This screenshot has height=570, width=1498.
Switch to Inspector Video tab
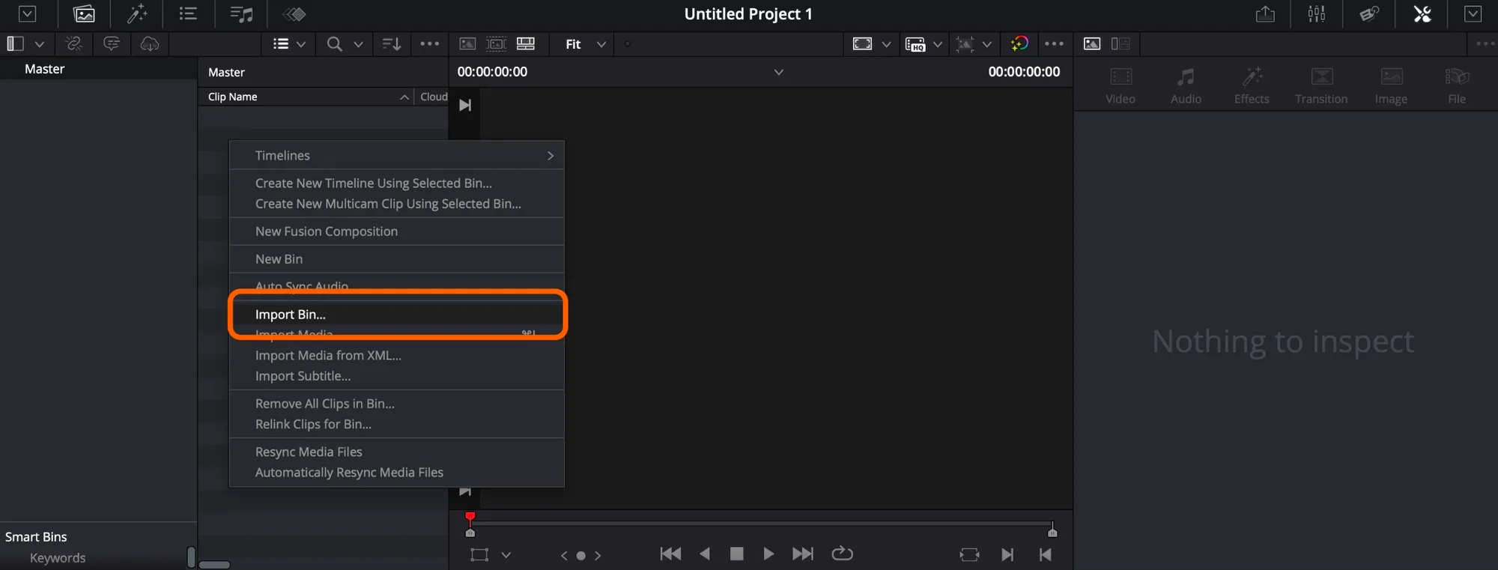[1121, 85]
